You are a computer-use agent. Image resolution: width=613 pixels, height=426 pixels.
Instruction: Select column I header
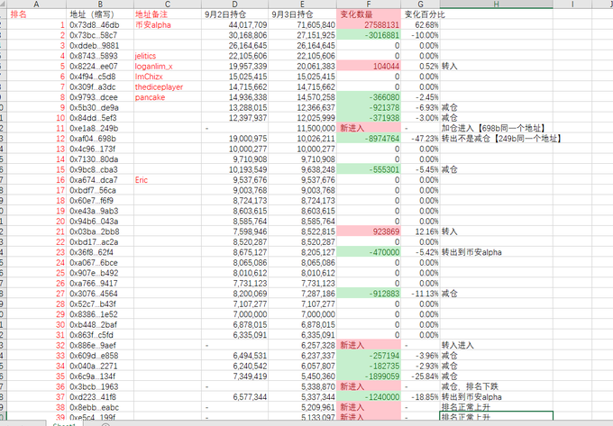[x=572, y=5]
